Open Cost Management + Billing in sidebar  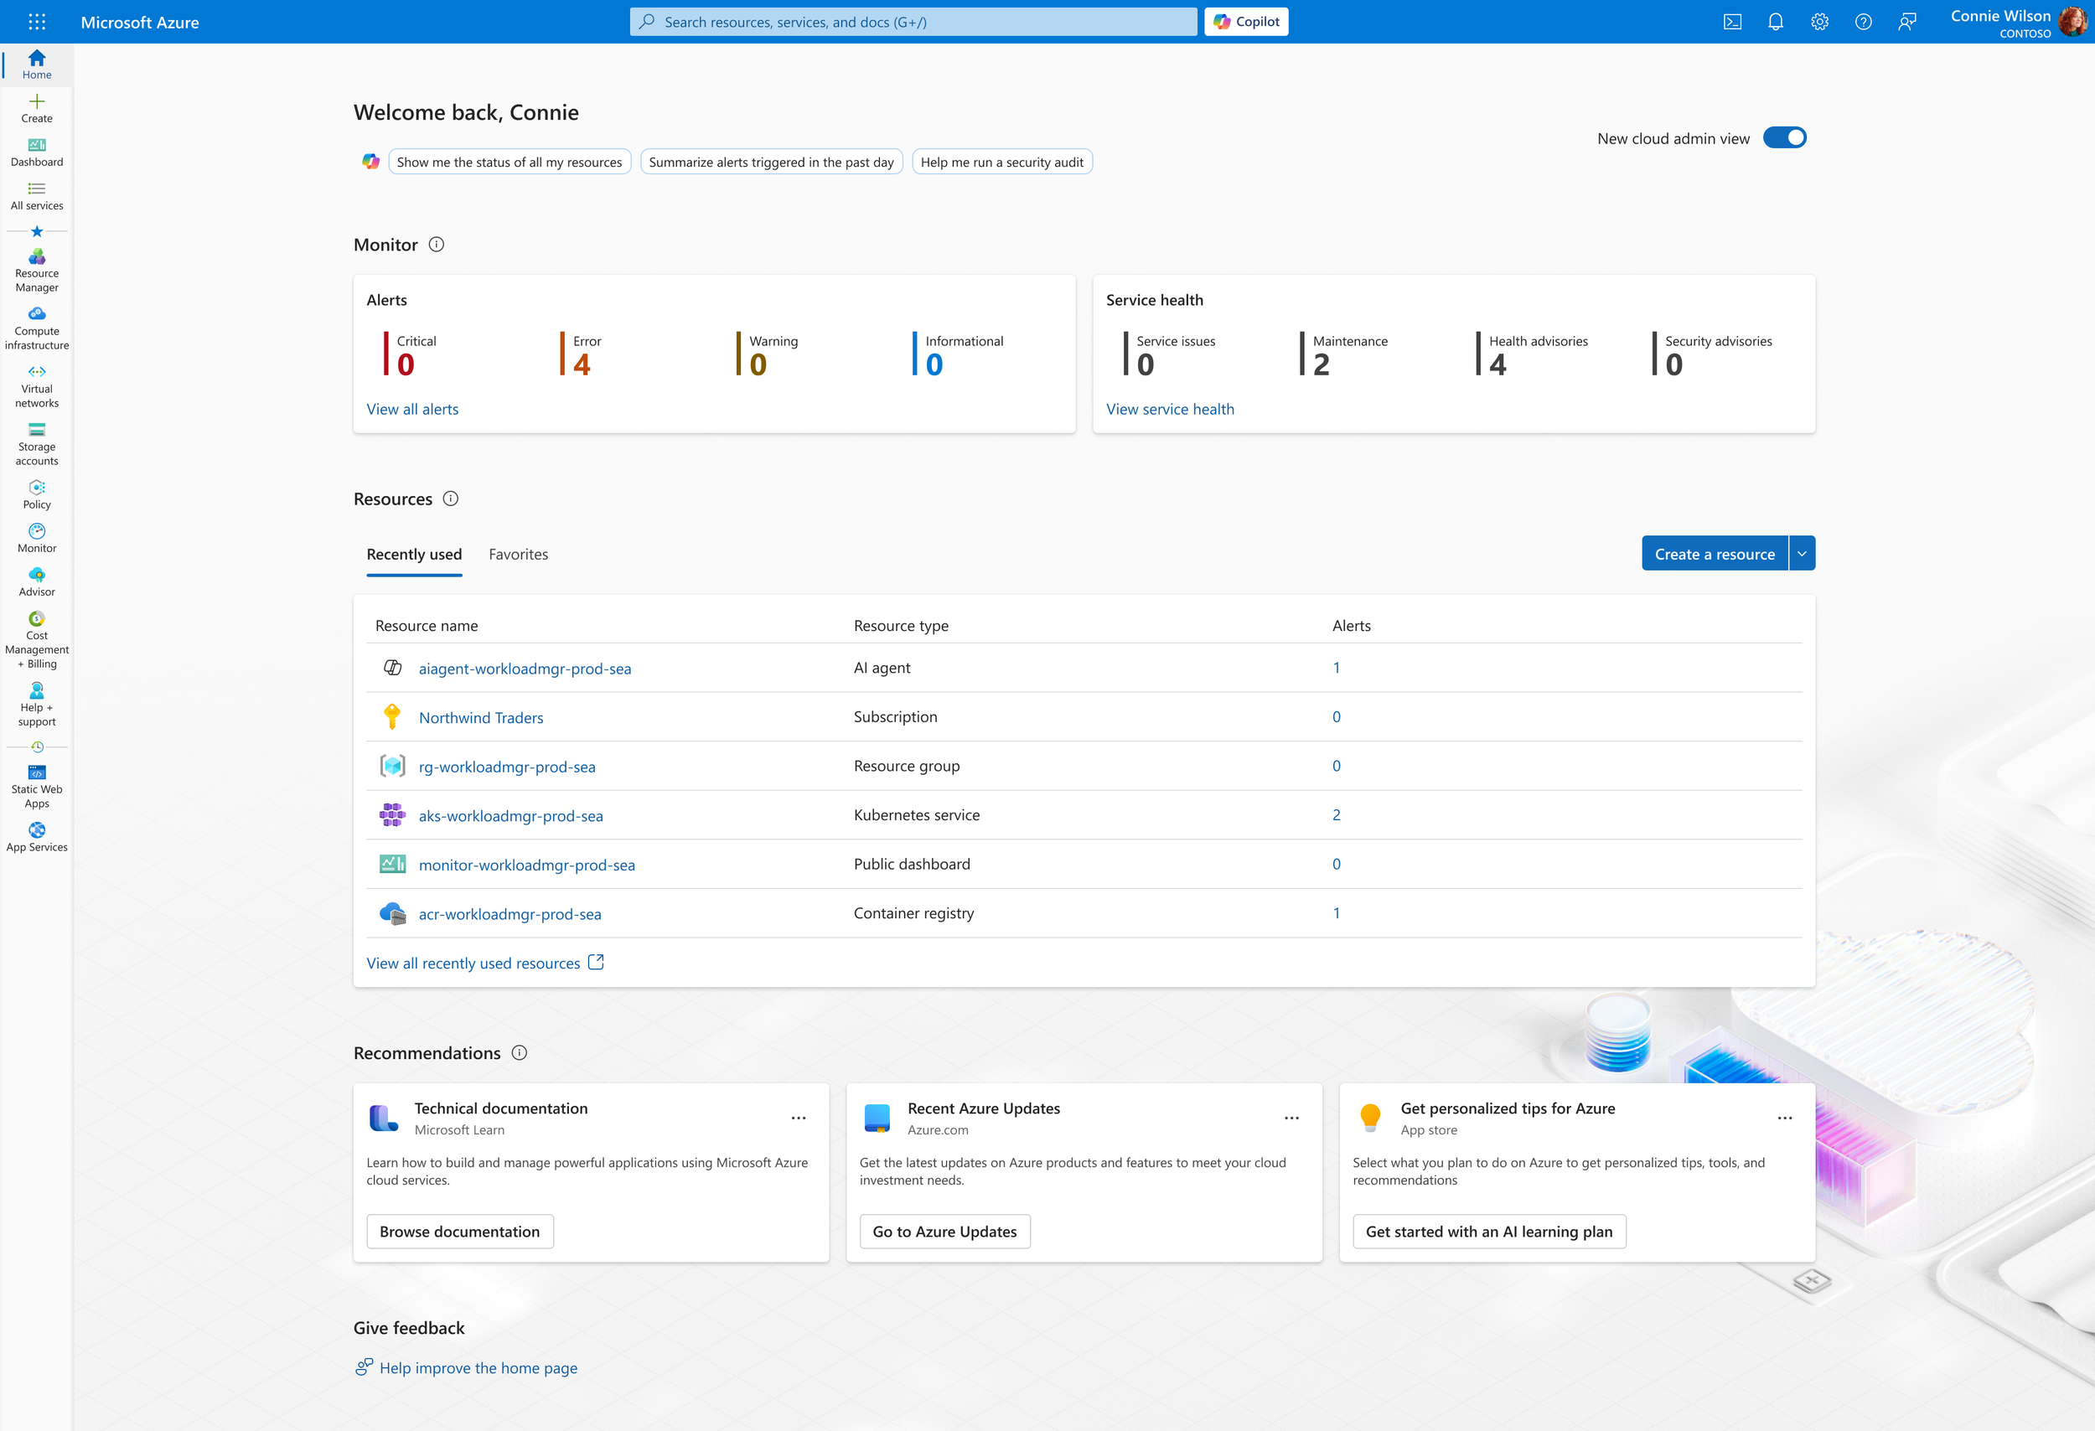click(x=37, y=640)
